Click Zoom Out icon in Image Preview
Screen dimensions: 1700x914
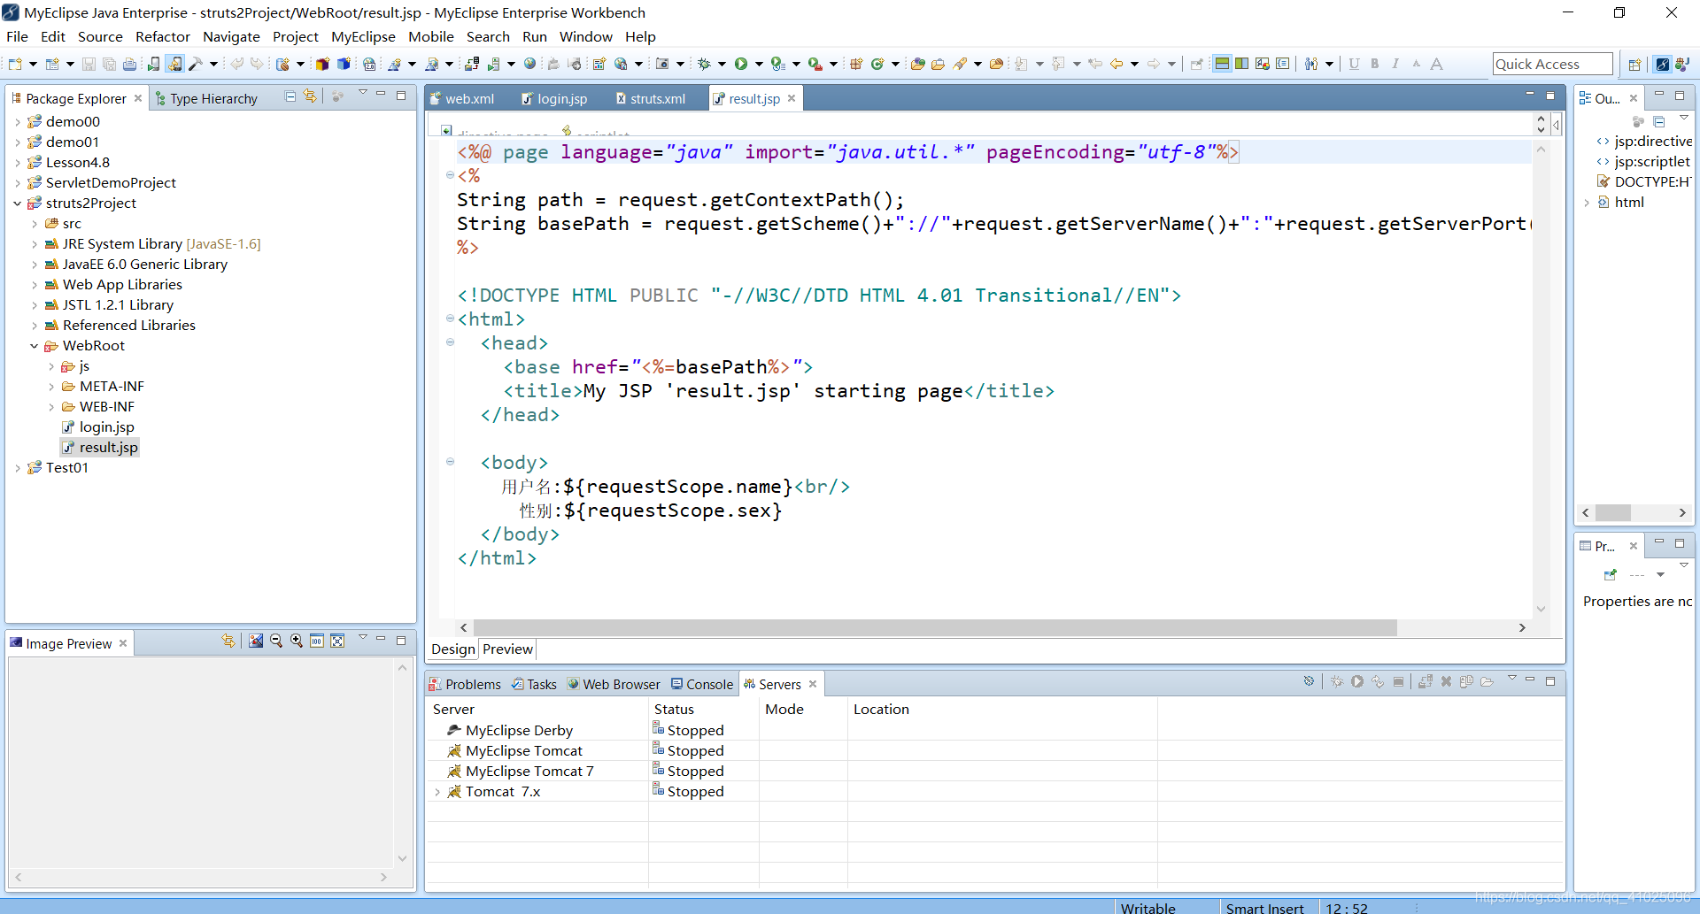click(276, 641)
